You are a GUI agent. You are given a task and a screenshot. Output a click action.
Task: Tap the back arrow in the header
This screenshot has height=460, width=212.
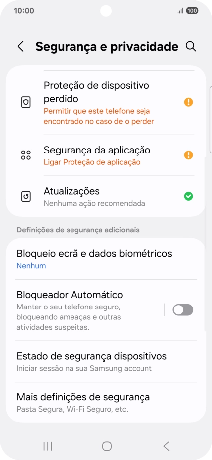[x=20, y=47]
